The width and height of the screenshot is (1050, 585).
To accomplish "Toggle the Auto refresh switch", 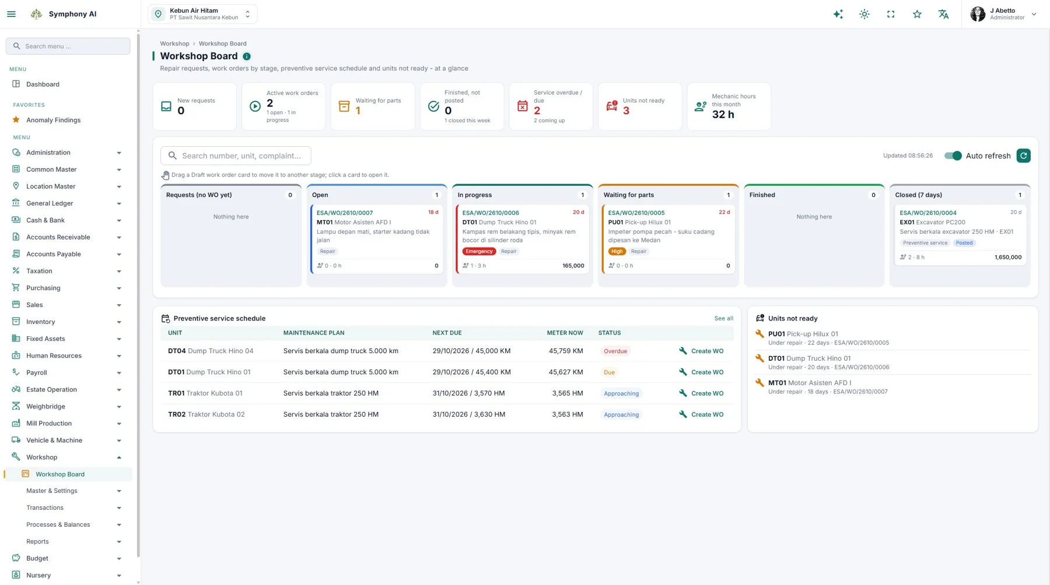I will 953,156.
